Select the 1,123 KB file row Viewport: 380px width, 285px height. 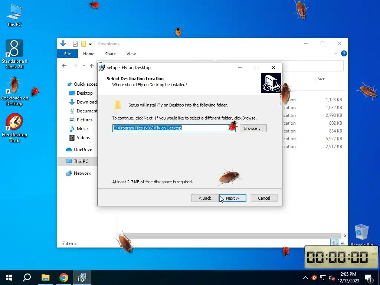point(312,99)
